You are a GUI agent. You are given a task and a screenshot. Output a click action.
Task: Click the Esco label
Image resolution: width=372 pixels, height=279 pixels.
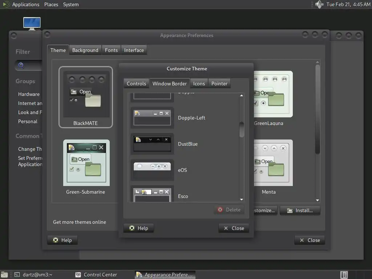pos(183,196)
